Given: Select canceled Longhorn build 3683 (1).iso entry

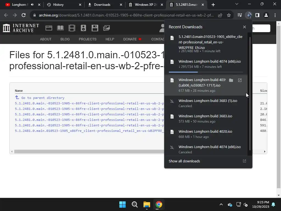Looking at the screenshot, I should (x=206, y=103).
